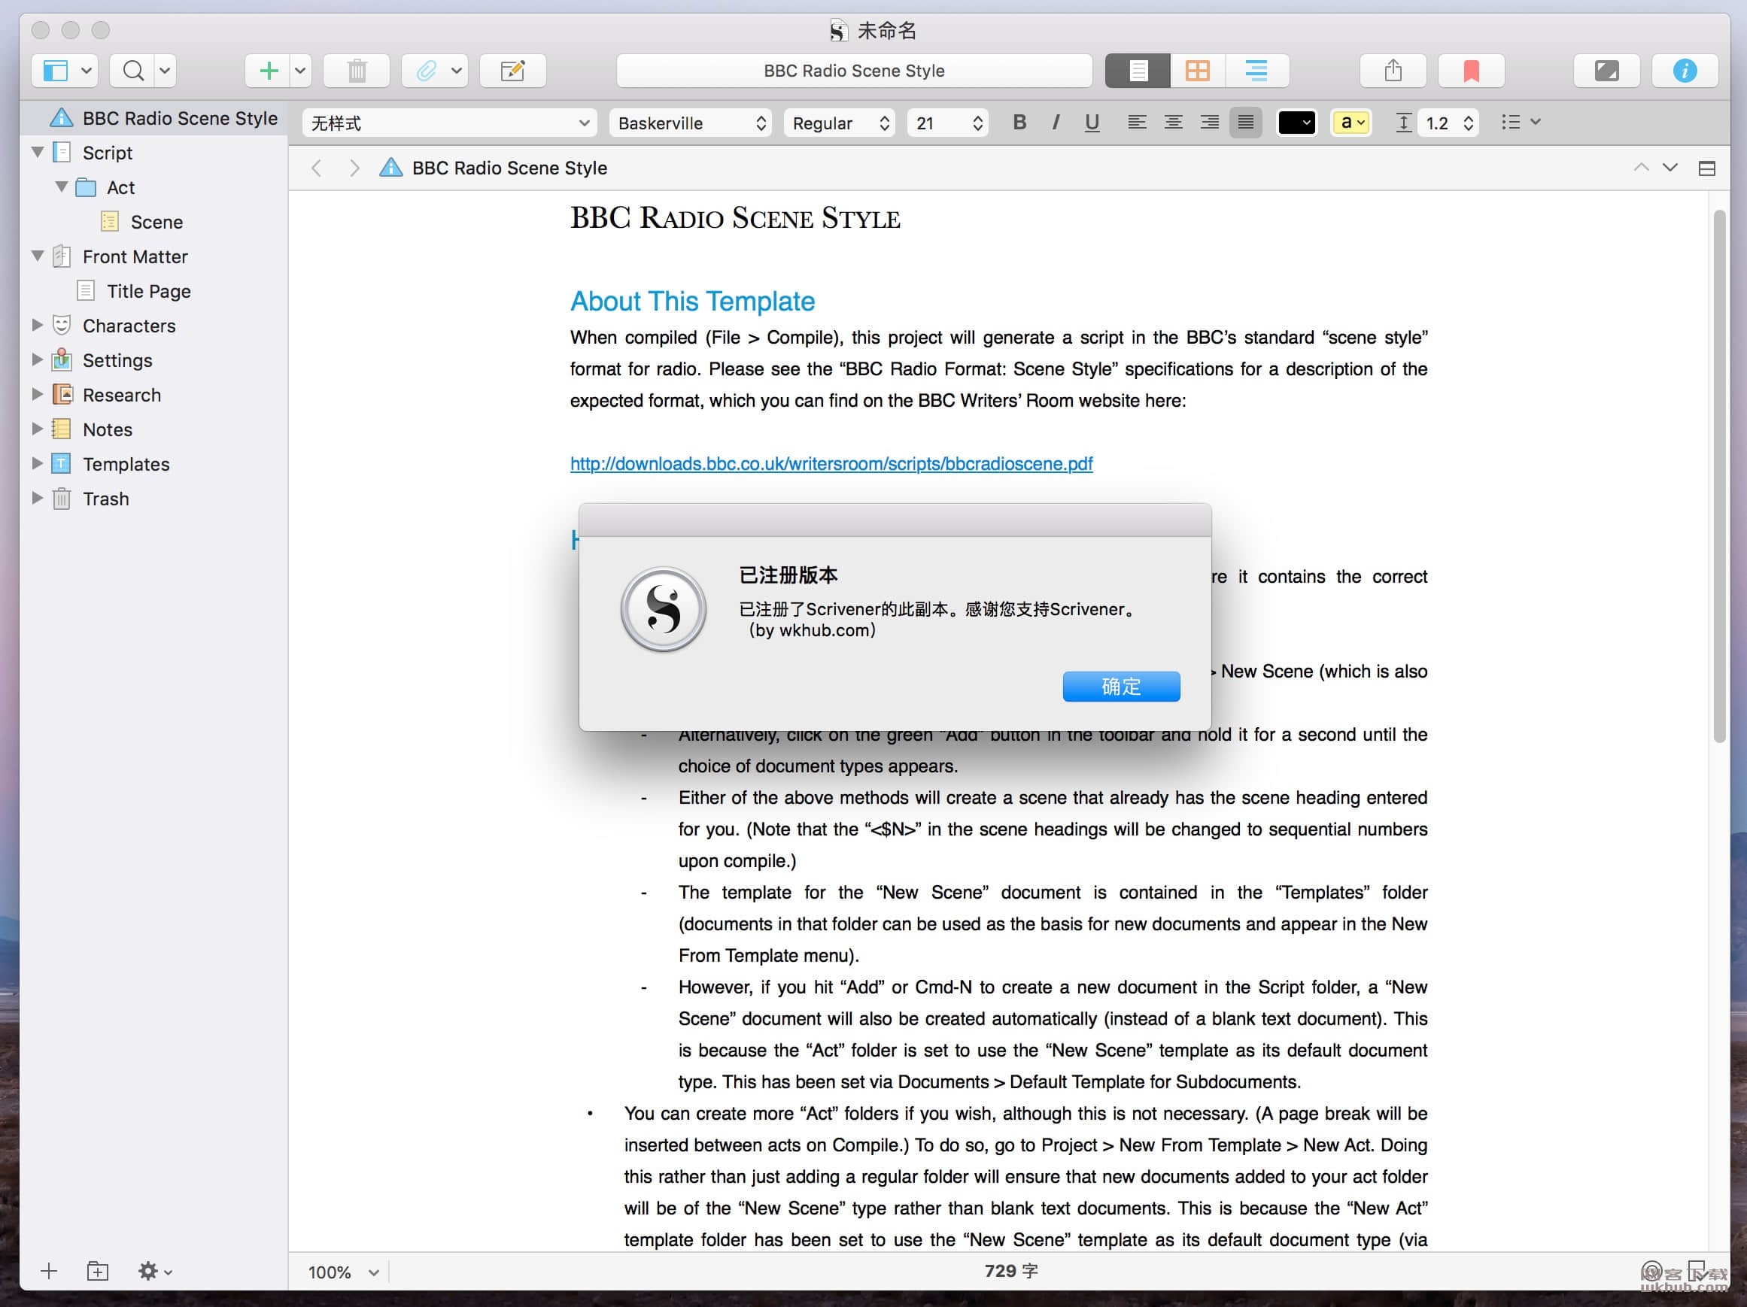Go to next document arrow
Screen dimensions: 1747x1307
pos(1670,167)
